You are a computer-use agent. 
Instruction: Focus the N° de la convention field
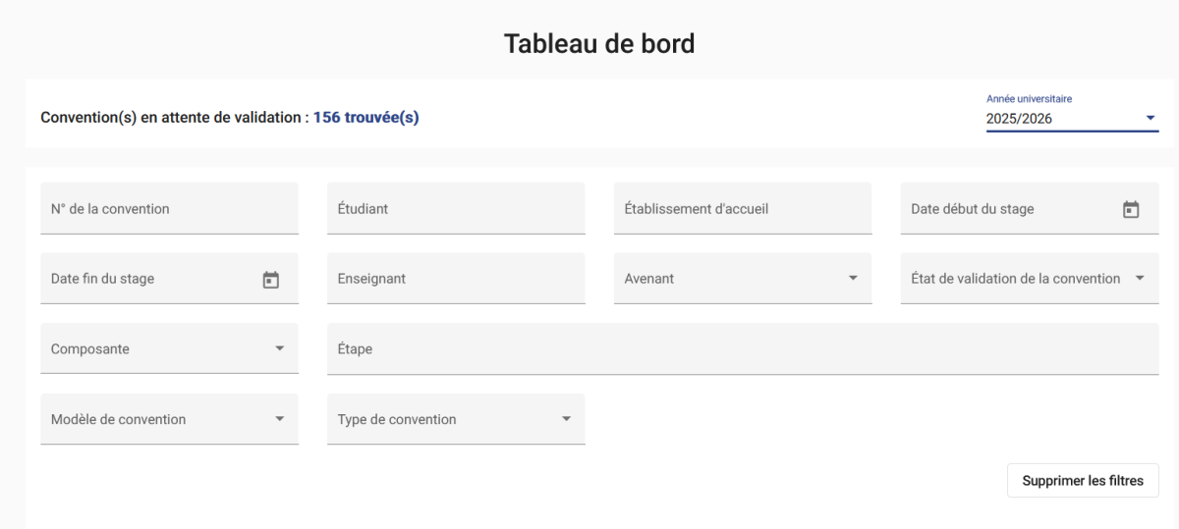169,208
